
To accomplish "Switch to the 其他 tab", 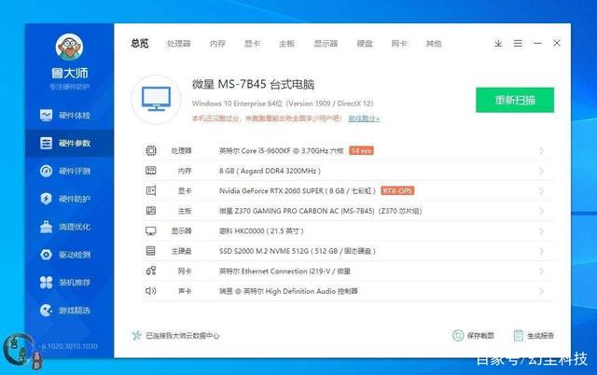I will (x=434, y=44).
